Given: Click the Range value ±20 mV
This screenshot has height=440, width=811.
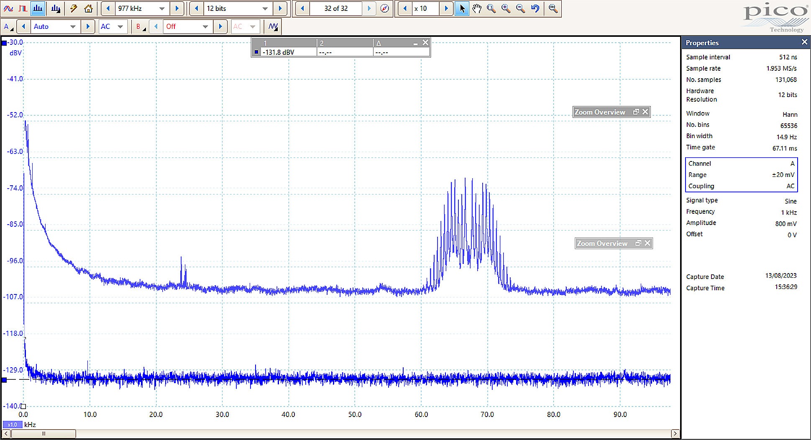Looking at the screenshot, I should [783, 175].
